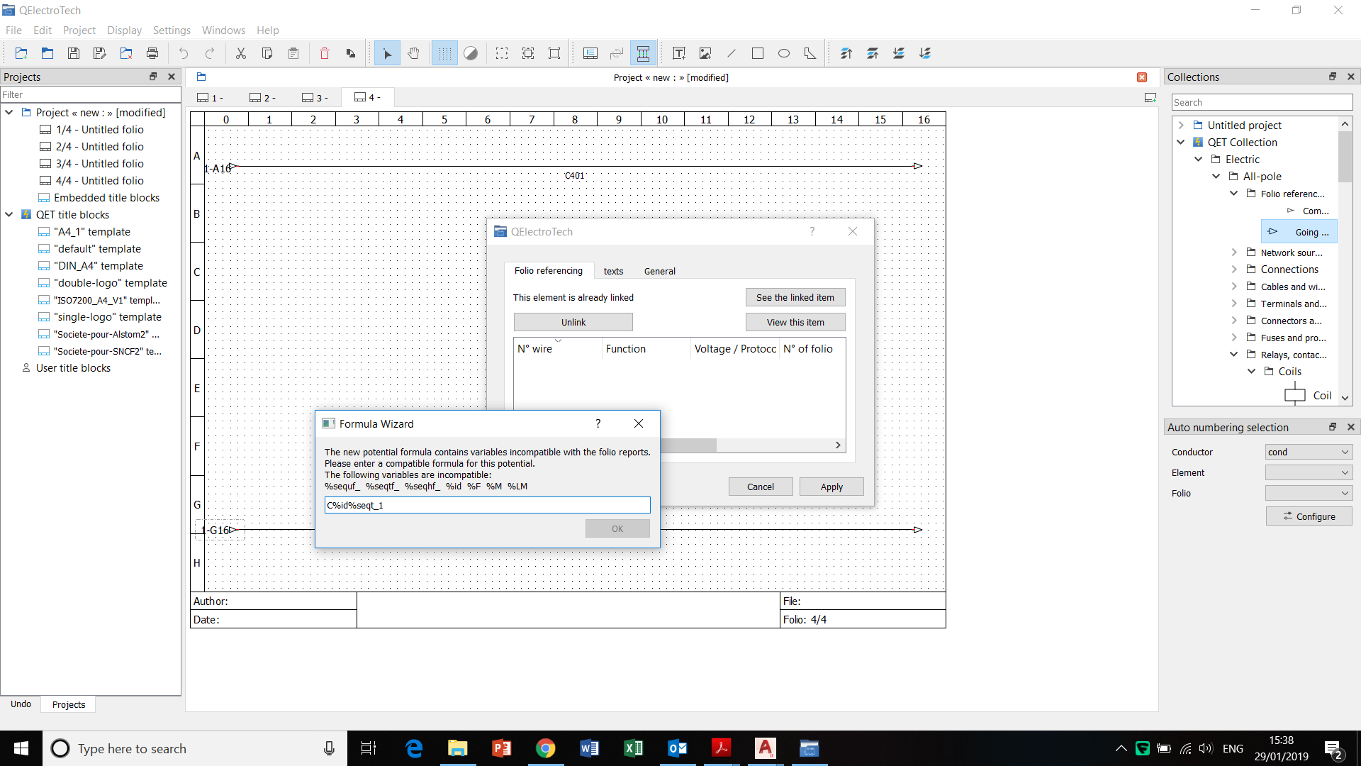Click the See the linked item button
Screen dimensions: 1361x766
(x=795, y=297)
